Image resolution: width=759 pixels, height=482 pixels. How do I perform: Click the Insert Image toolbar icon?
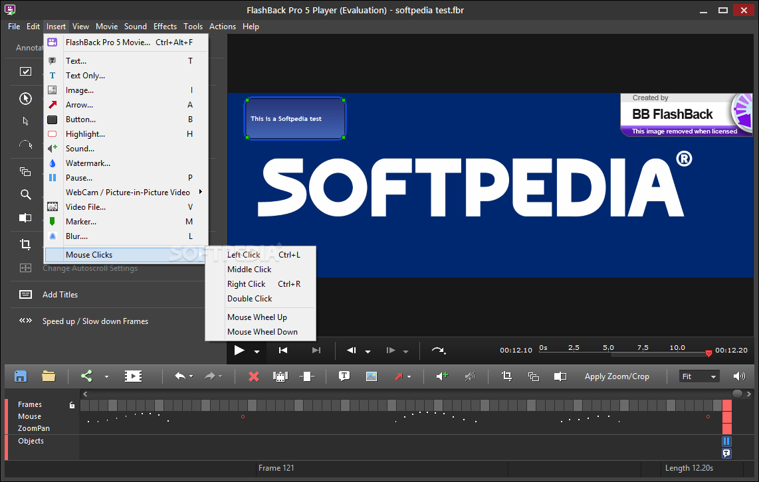point(372,376)
